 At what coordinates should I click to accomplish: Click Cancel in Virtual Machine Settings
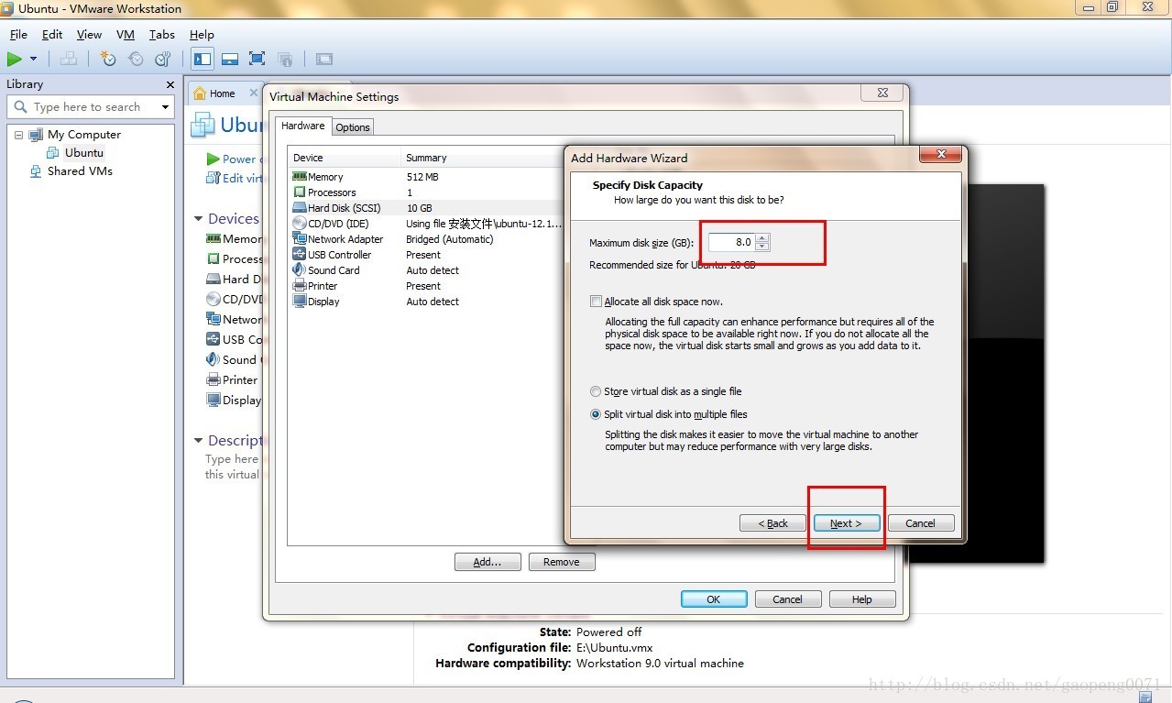point(788,599)
